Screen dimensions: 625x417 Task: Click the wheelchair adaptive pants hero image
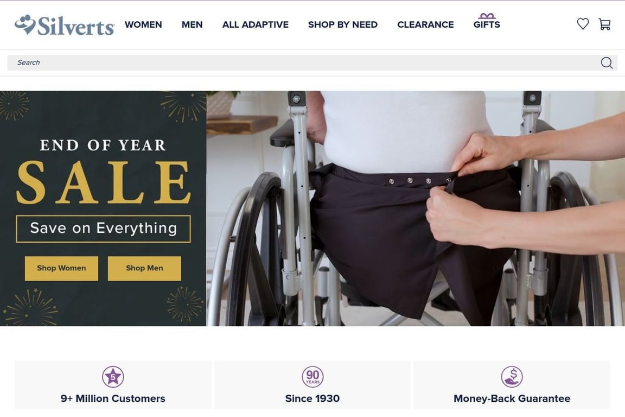(416, 208)
